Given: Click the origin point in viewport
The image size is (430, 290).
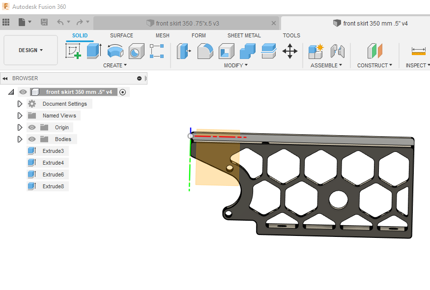Looking at the screenshot, I should (x=190, y=136).
